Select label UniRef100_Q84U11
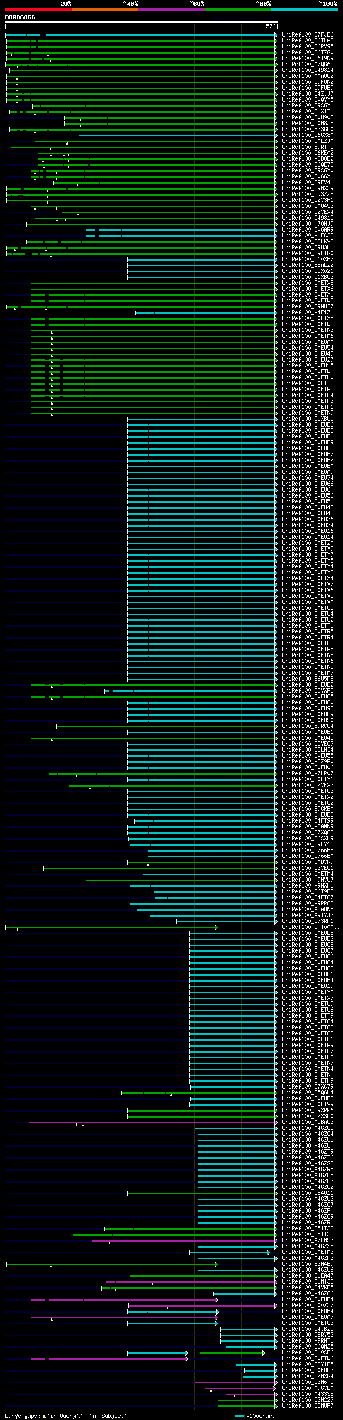 308,1193
